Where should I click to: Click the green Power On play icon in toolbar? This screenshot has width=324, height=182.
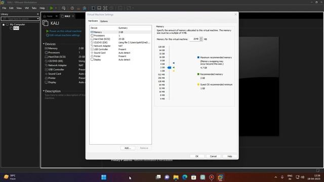[51, 8]
